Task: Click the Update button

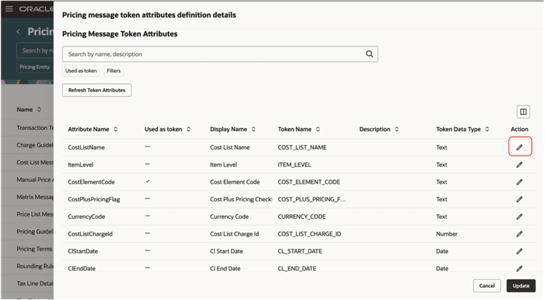Action: click(521, 286)
